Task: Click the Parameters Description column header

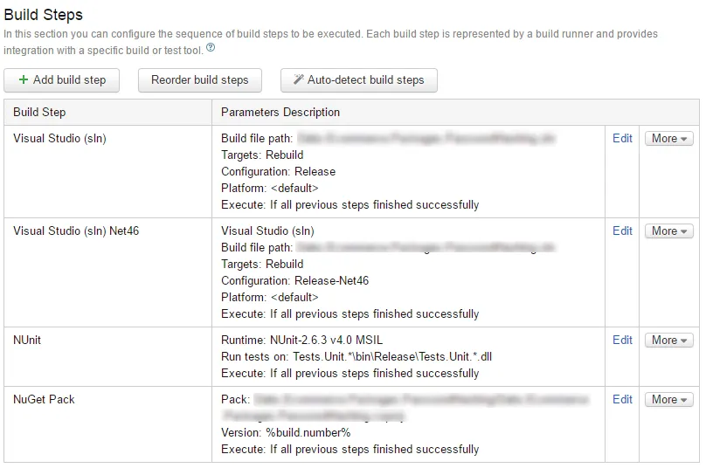Action: (x=280, y=112)
